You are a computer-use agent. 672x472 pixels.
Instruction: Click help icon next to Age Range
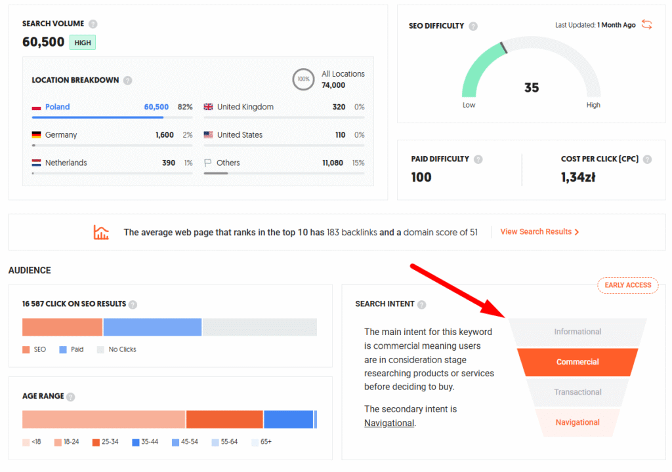tap(71, 397)
